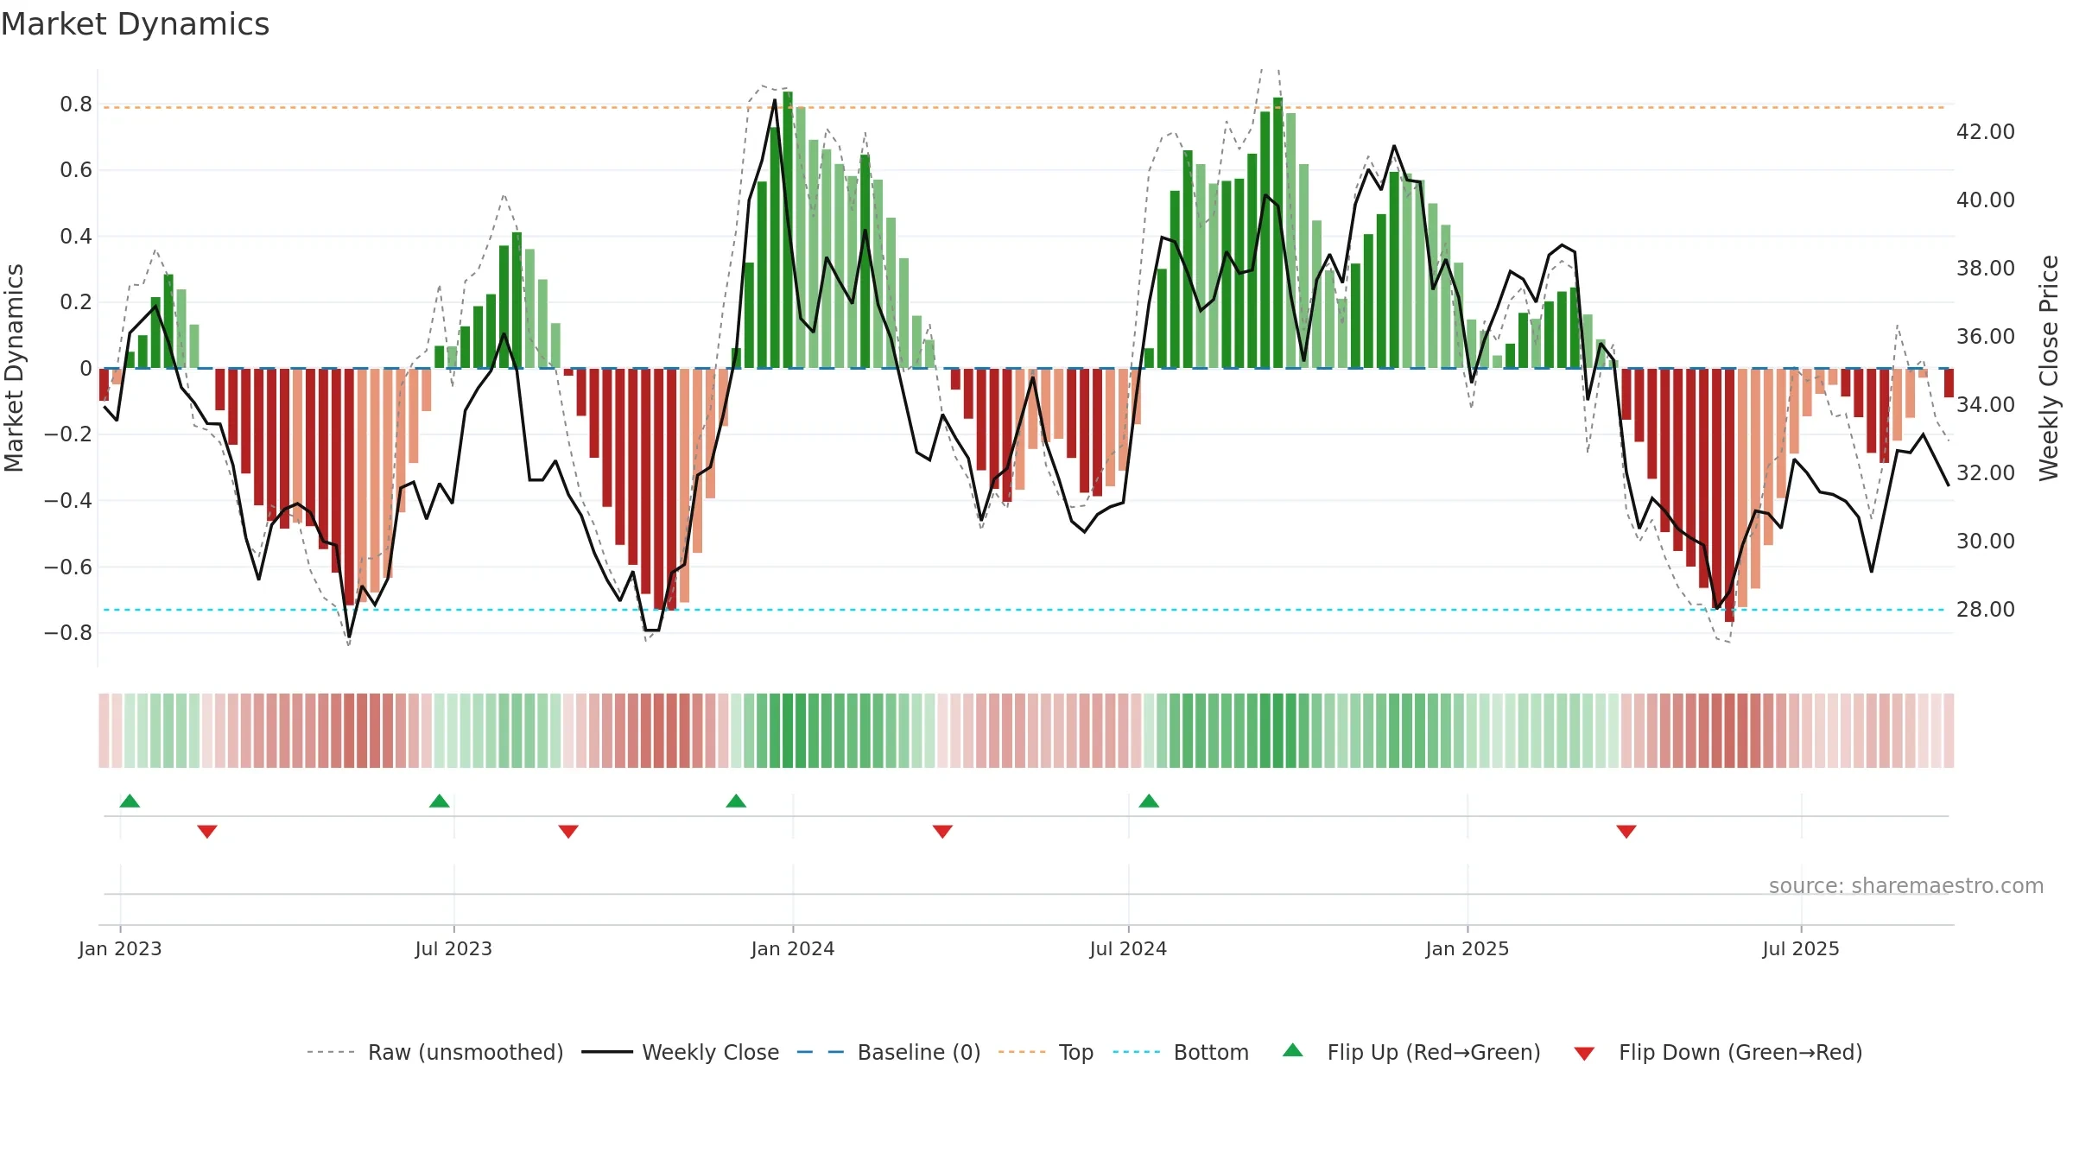The width and height of the screenshot is (2073, 1166).
Task: Click the Jan 2023 x-axis label
Action: [x=120, y=948]
